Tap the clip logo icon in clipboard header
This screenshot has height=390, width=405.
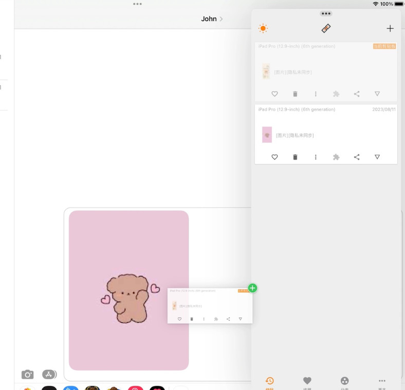click(326, 28)
